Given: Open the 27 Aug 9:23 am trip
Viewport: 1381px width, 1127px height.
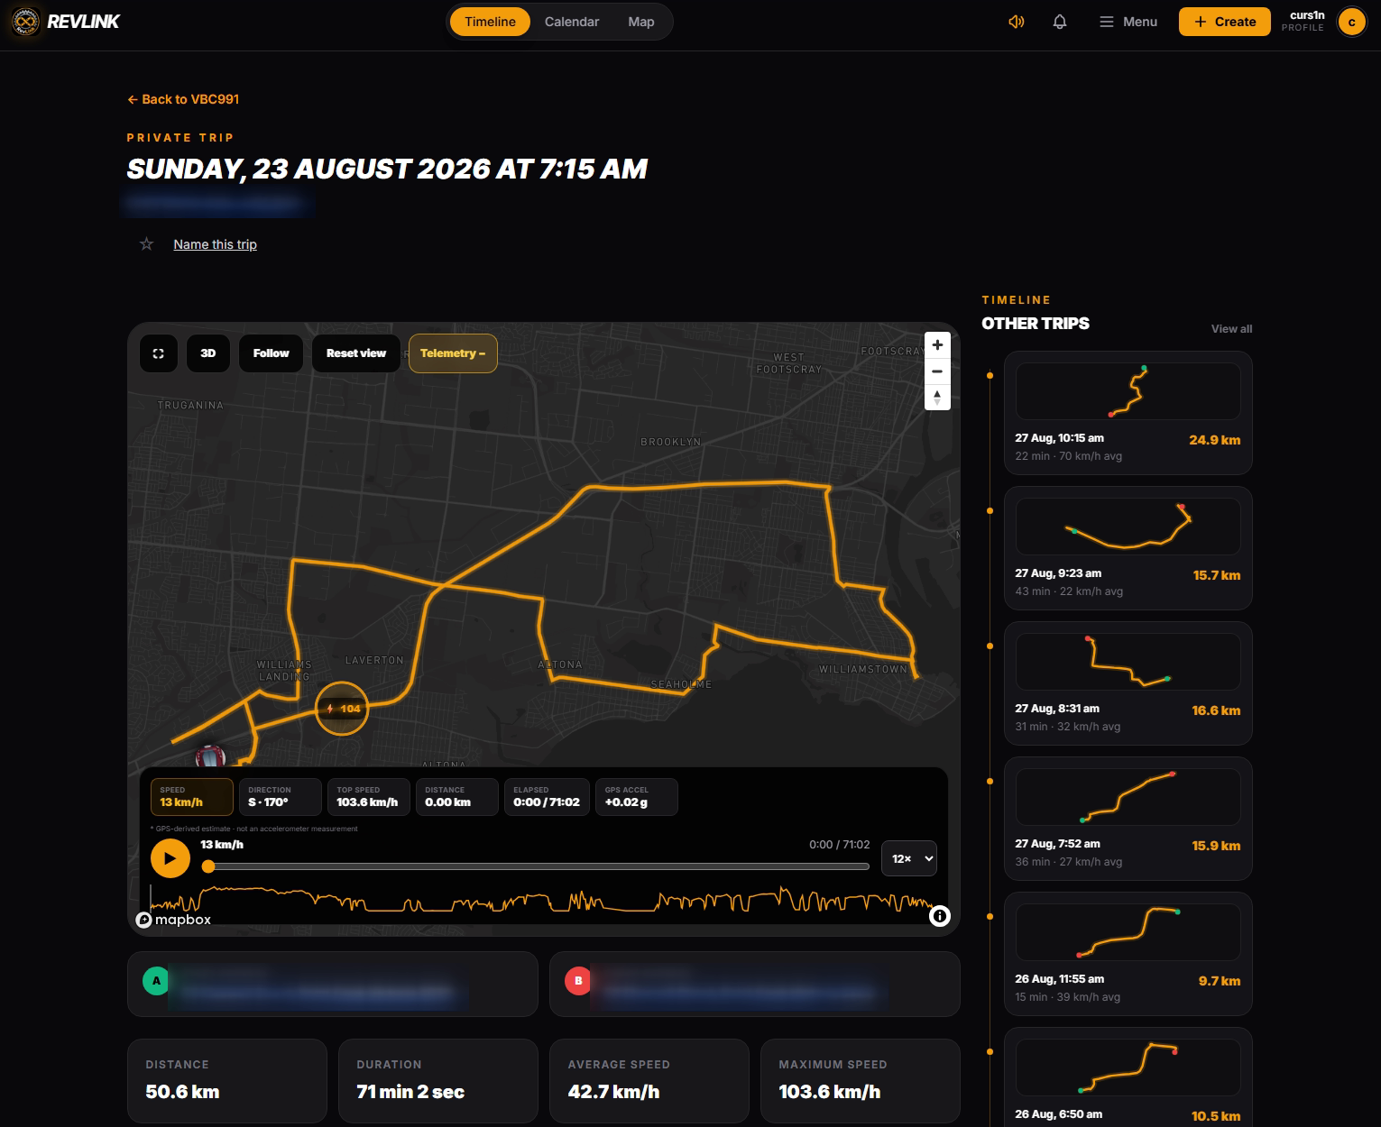Looking at the screenshot, I should 1128,548.
